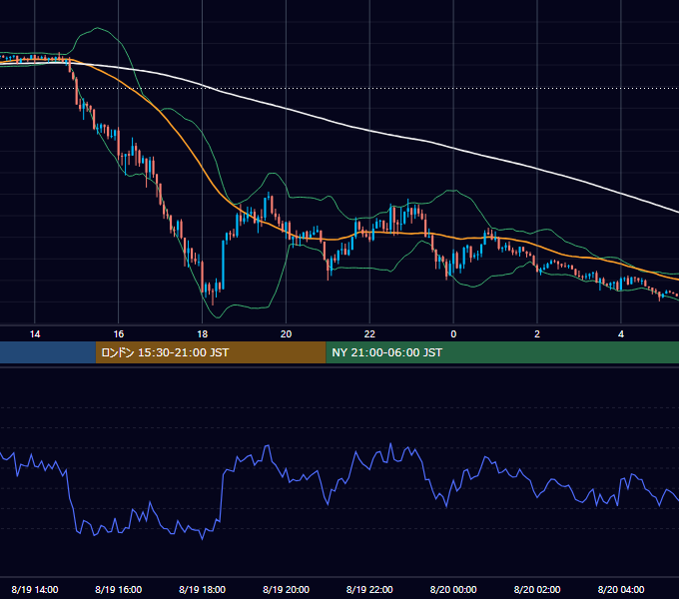679x599 pixels.
Task: Click the 8/19 22:00 time label
Action: 369,589
